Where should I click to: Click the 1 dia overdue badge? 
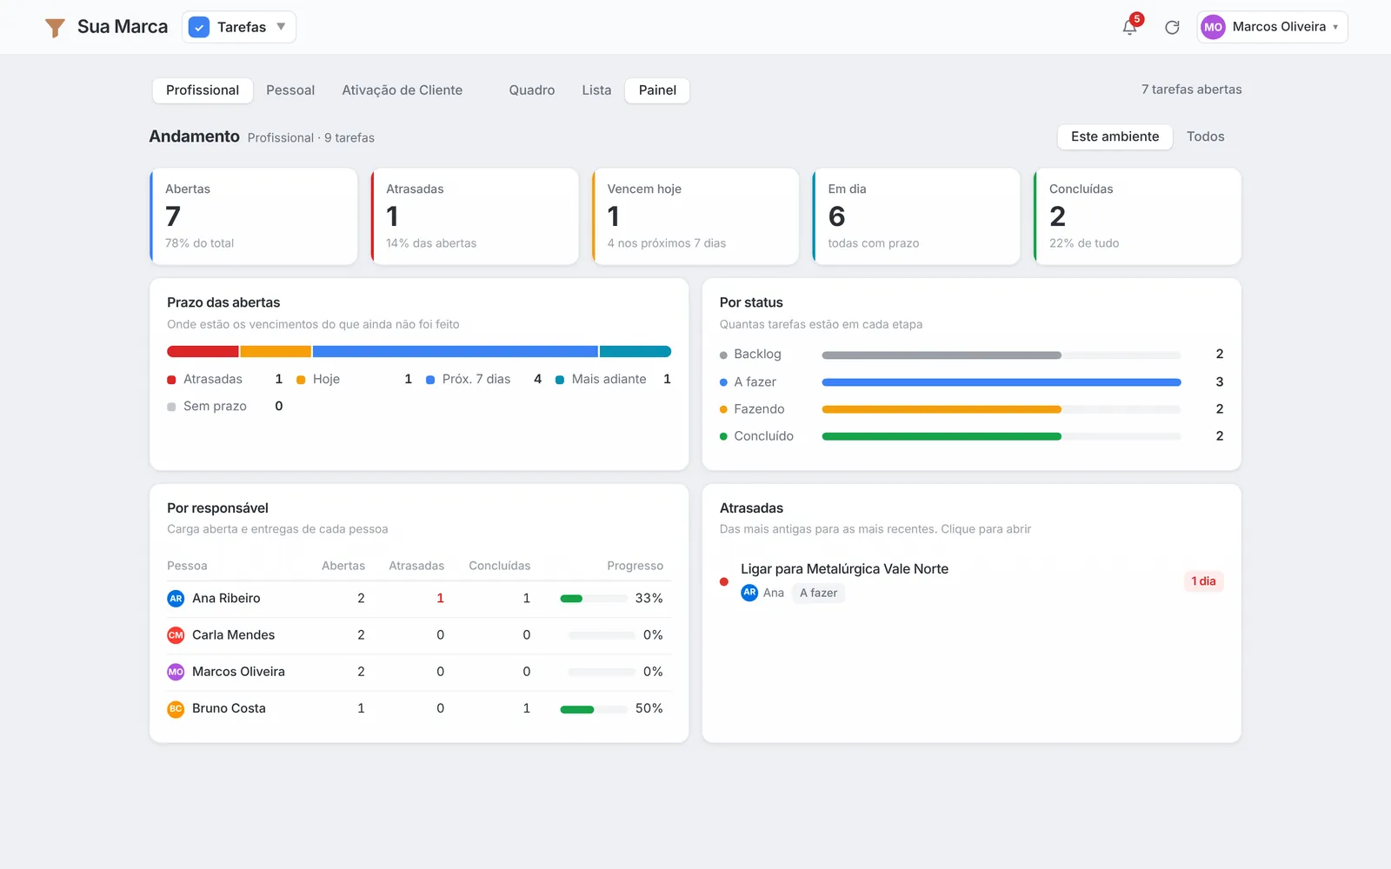coord(1203,581)
